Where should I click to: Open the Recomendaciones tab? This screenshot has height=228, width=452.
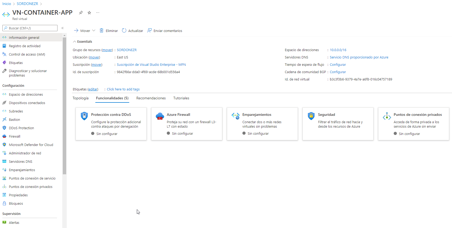tap(151, 98)
